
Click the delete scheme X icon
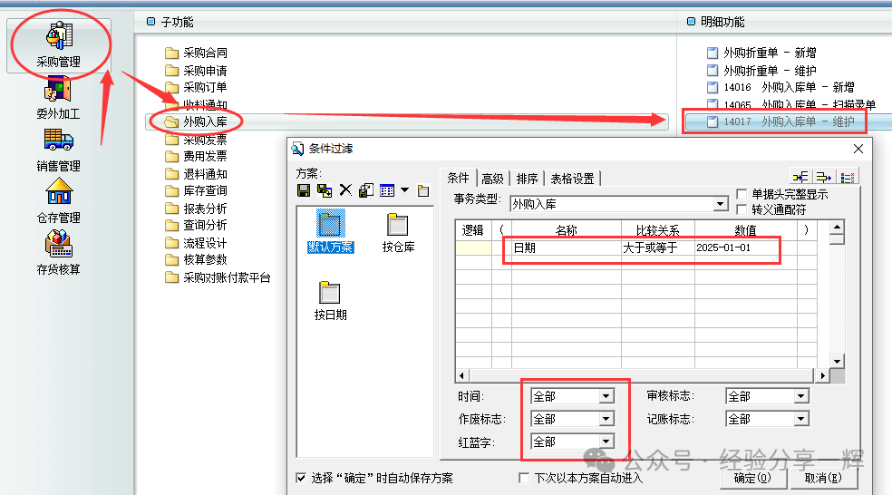[345, 190]
